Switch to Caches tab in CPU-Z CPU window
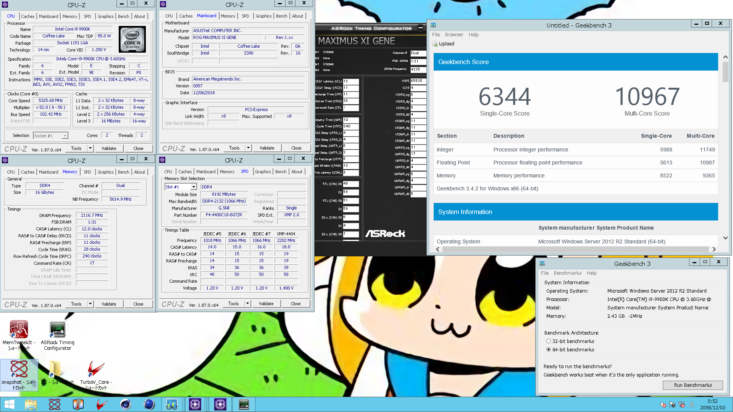 pos(27,16)
